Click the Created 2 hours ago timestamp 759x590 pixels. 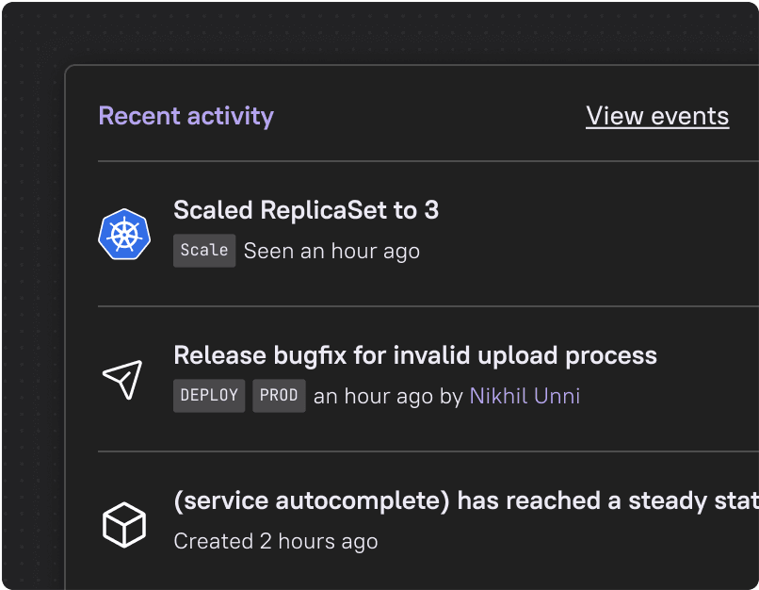point(276,541)
